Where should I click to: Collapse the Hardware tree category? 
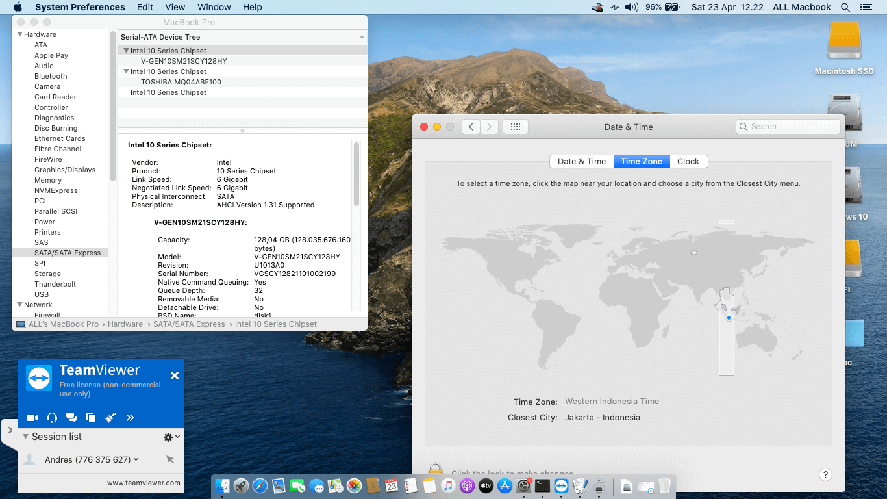(20, 34)
